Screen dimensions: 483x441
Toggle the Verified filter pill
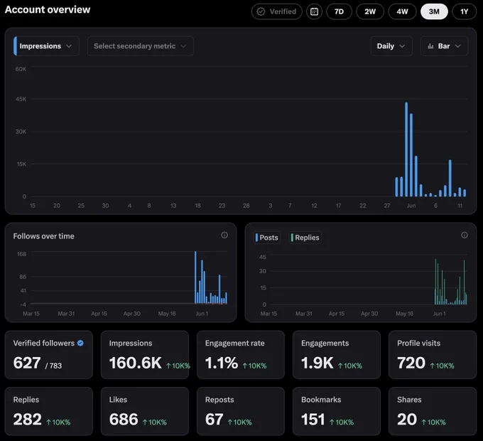pyautogui.click(x=276, y=11)
